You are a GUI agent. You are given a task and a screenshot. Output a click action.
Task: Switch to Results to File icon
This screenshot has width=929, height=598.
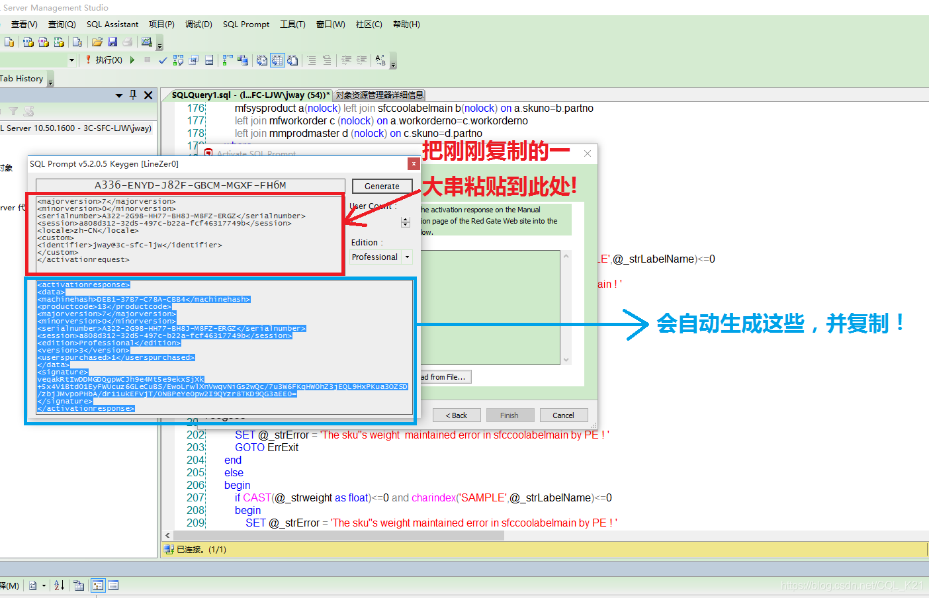292,60
